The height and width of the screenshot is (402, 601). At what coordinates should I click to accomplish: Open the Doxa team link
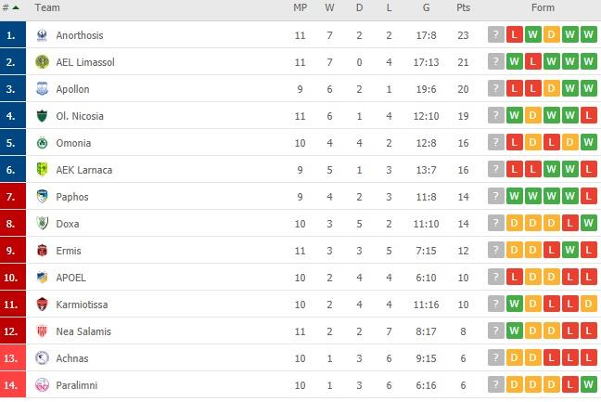(68, 224)
